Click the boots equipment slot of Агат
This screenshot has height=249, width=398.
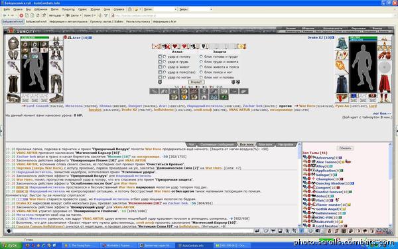coord(56,98)
